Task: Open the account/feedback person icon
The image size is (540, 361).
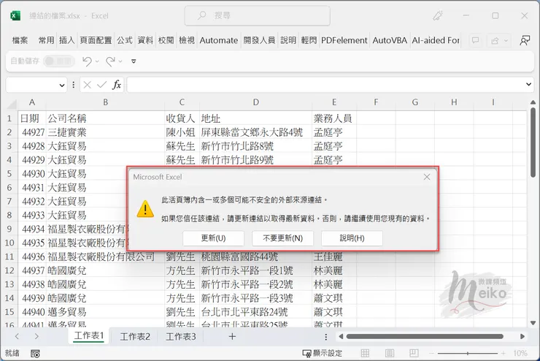Action: pyautogui.click(x=525, y=40)
